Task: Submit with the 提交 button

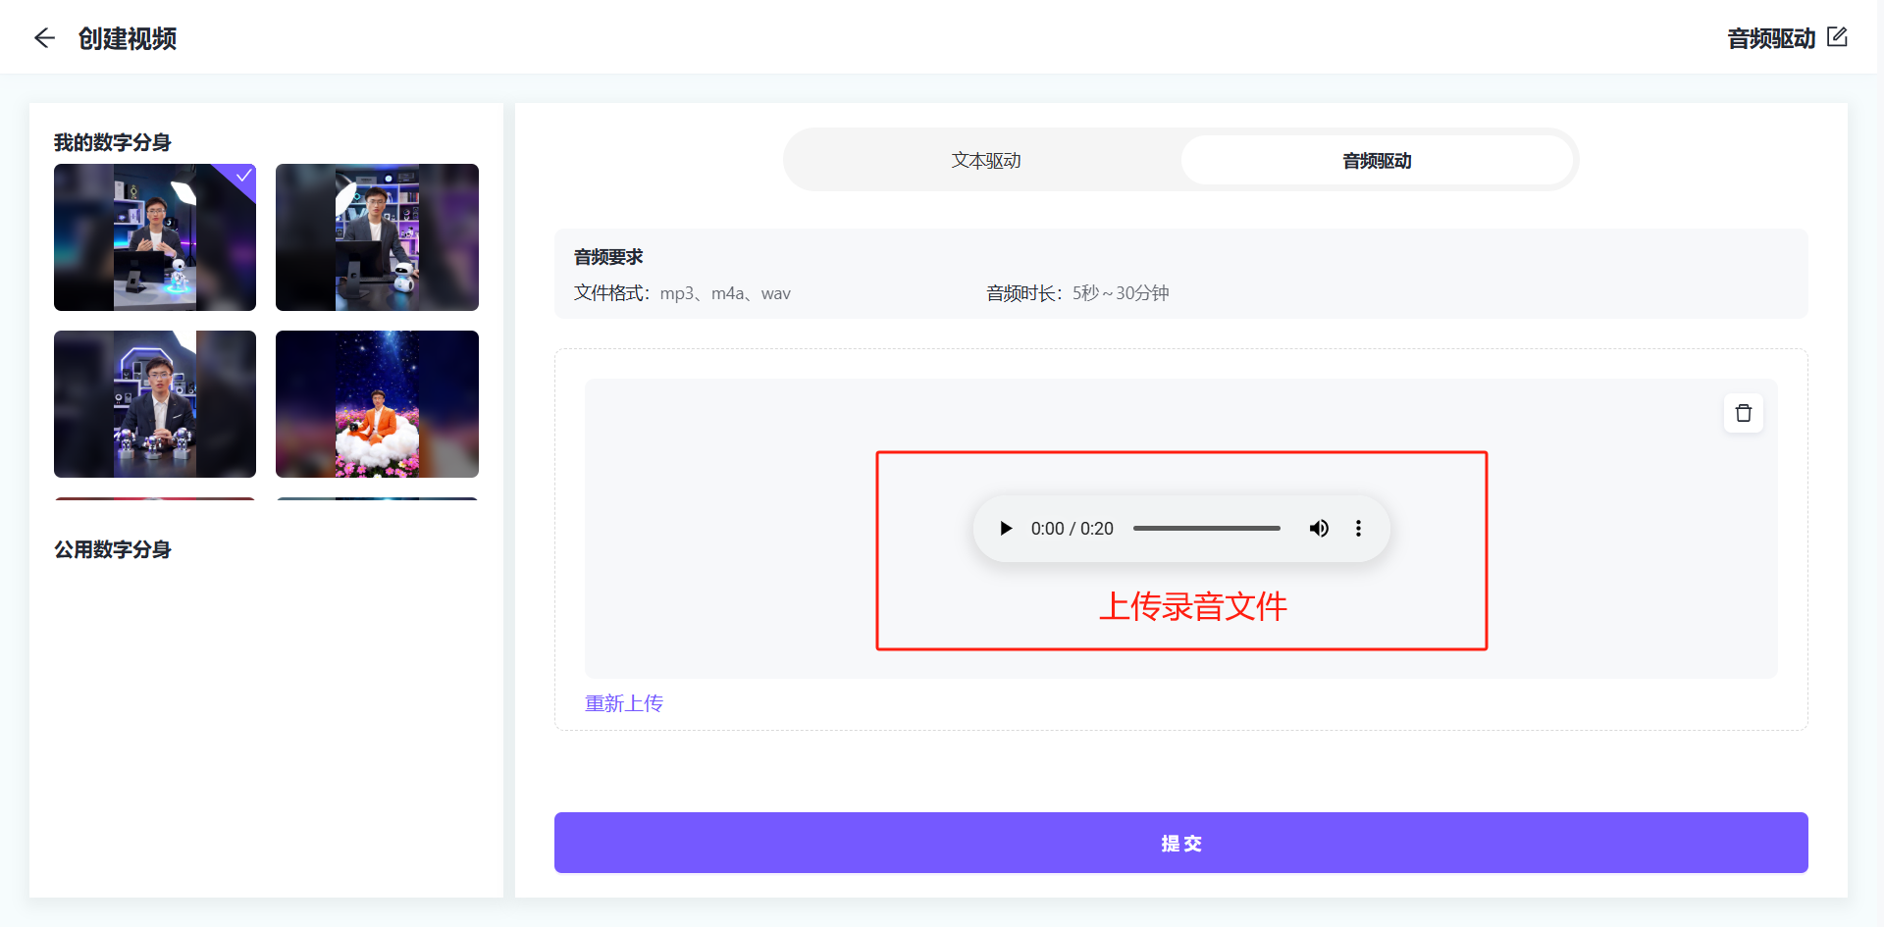Action: click(x=1181, y=843)
